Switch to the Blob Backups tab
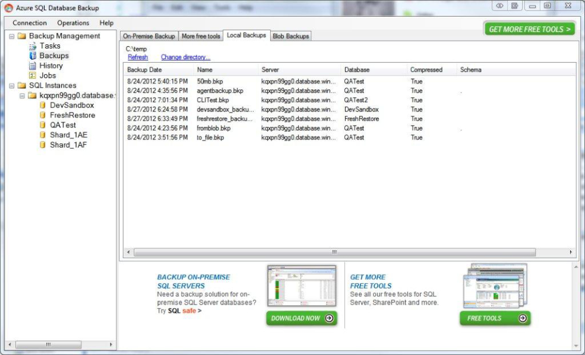This screenshot has height=355, width=585. pyautogui.click(x=290, y=36)
